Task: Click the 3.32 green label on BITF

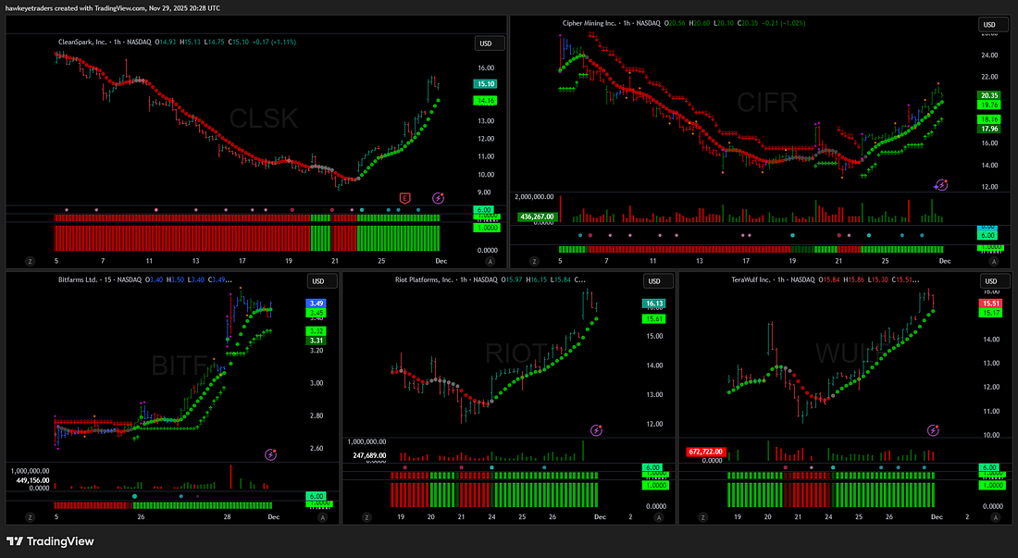Action: click(317, 331)
